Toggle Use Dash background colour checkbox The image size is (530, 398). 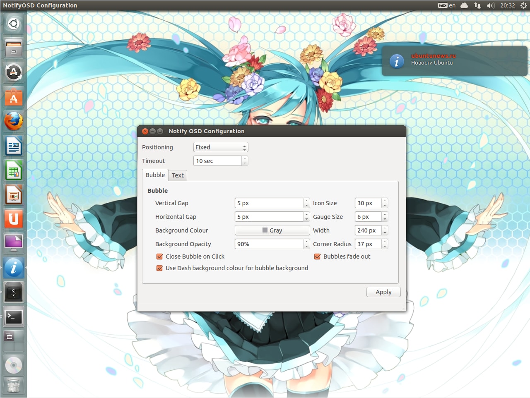coord(159,268)
